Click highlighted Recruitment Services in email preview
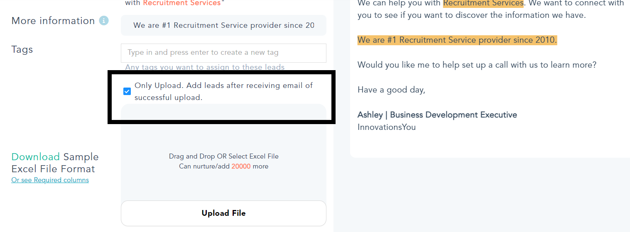630x232 pixels. coord(483,3)
